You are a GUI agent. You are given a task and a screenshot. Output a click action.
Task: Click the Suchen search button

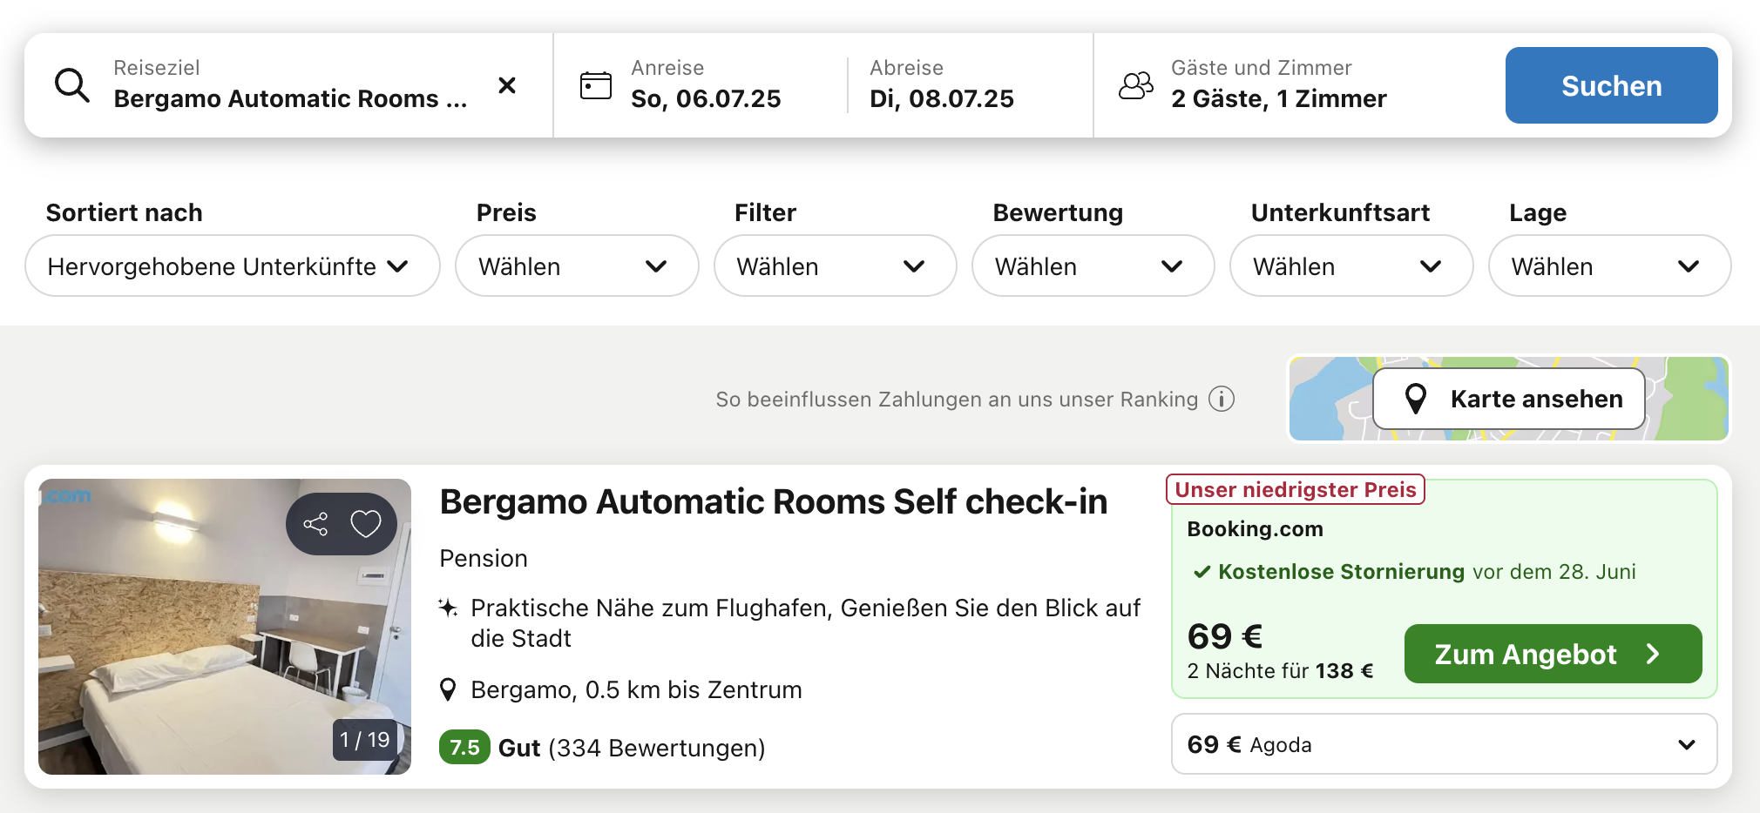1611,85
